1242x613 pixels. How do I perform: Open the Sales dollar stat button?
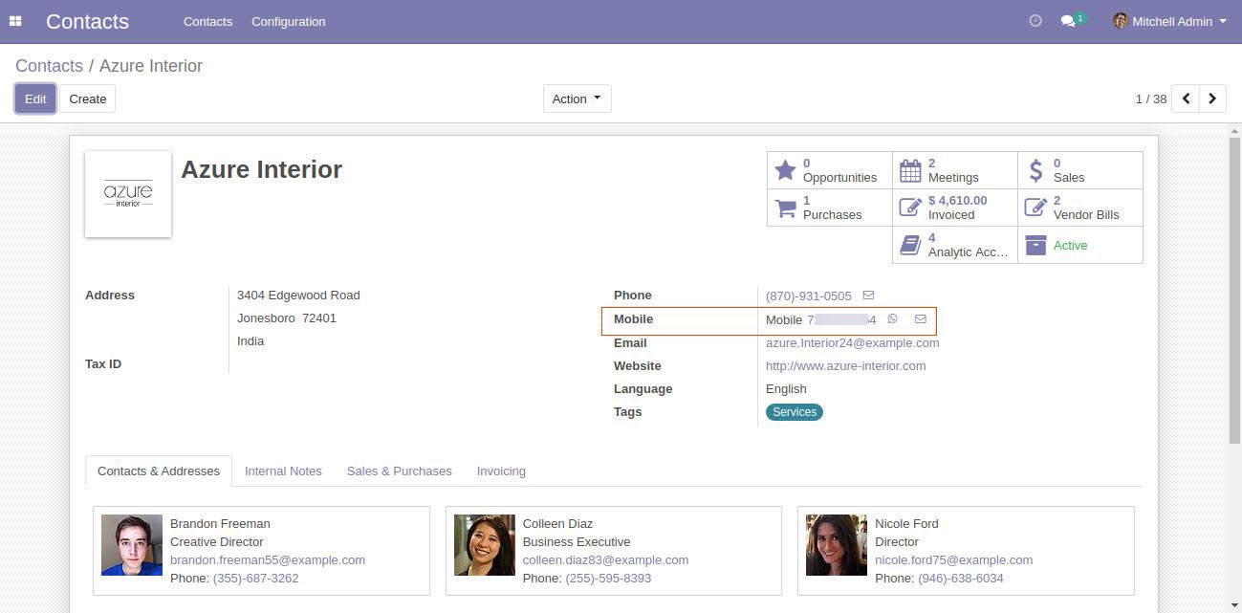pos(1080,170)
